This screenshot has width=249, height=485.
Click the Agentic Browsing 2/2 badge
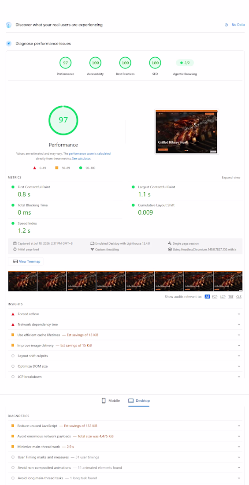(x=185, y=63)
